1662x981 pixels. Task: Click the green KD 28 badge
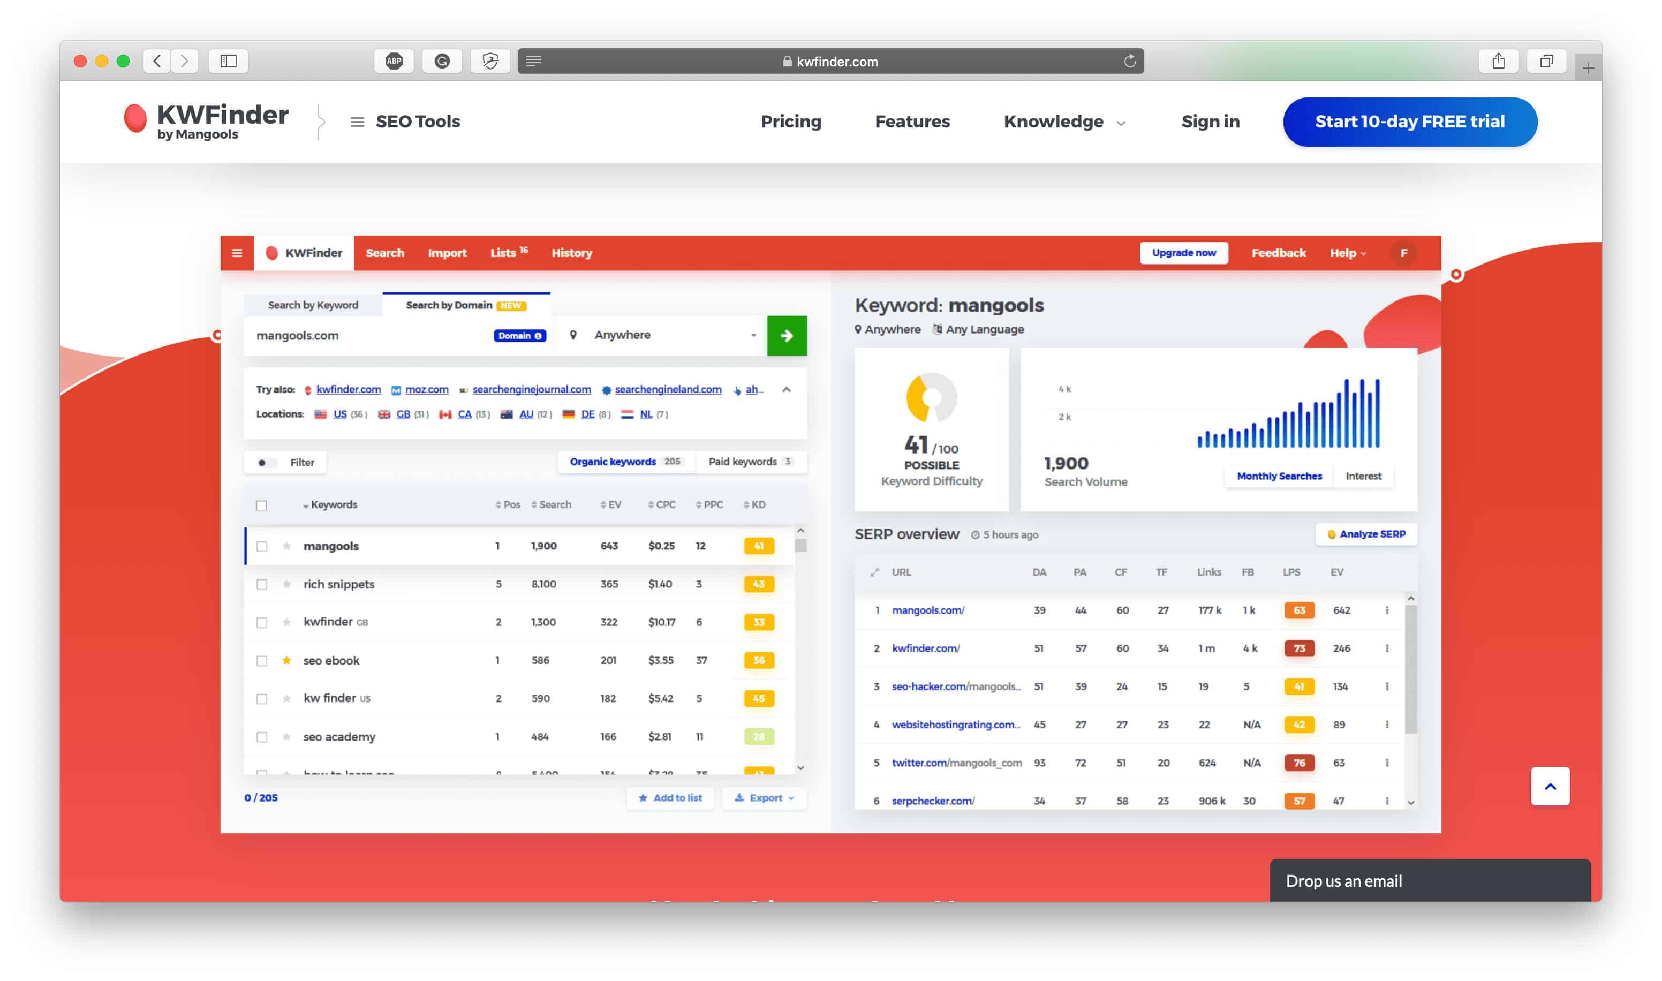[759, 736]
